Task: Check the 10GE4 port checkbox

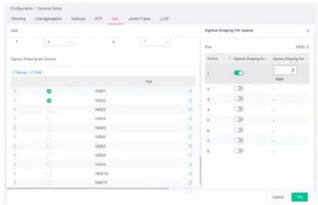Action: (x=49, y=118)
